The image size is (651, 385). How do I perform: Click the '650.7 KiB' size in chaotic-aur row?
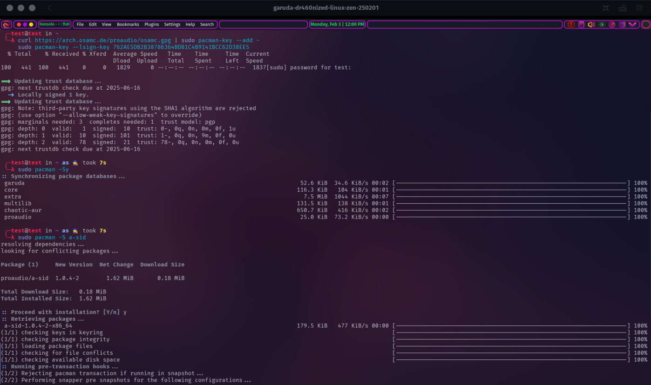[312, 210]
